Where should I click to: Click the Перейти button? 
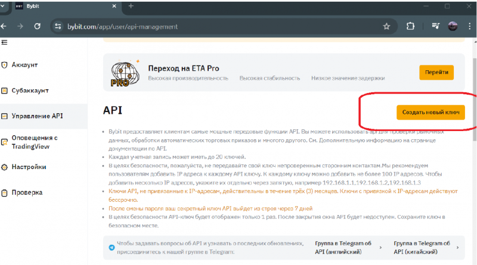point(436,72)
